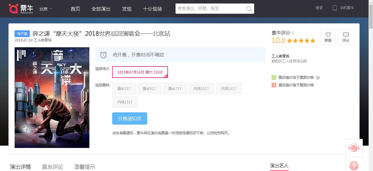
Task: Click the five-star rating icons
Action: (x=301, y=41)
